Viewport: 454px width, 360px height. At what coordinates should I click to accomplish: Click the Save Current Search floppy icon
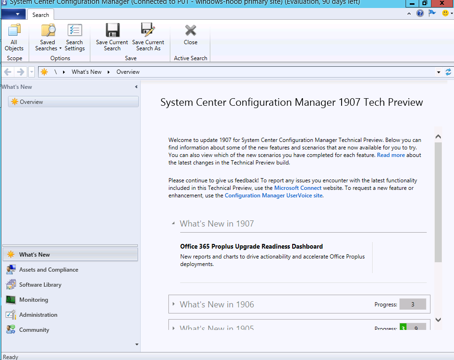coord(112,31)
